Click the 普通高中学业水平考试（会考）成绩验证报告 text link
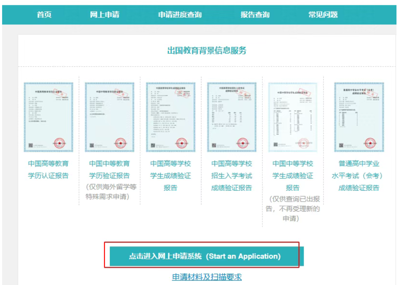The image size is (398, 285). pyautogui.click(x=359, y=175)
